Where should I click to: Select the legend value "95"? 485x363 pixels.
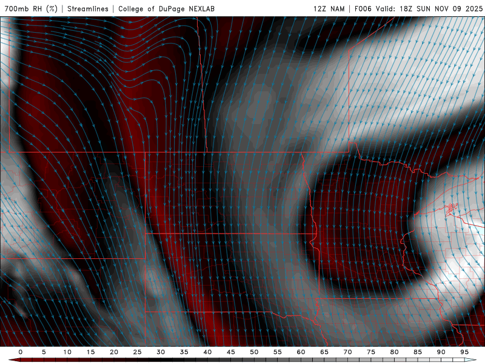[464, 352]
